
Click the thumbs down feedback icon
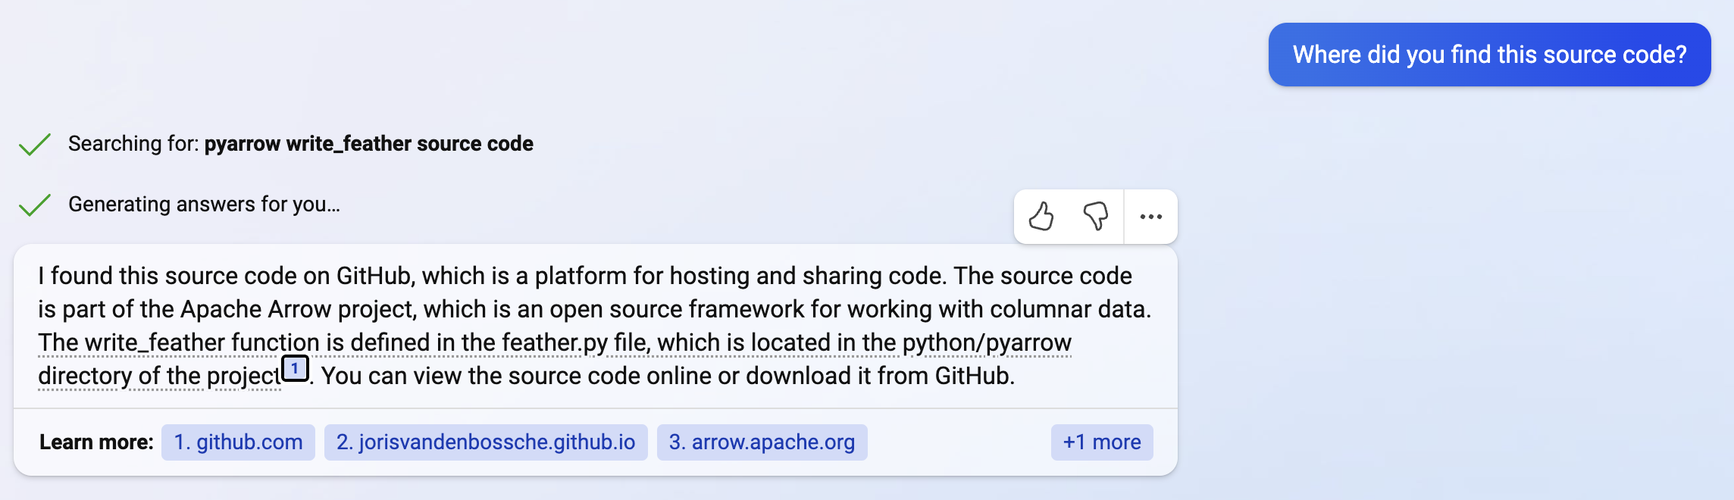(x=1095, y=217)
